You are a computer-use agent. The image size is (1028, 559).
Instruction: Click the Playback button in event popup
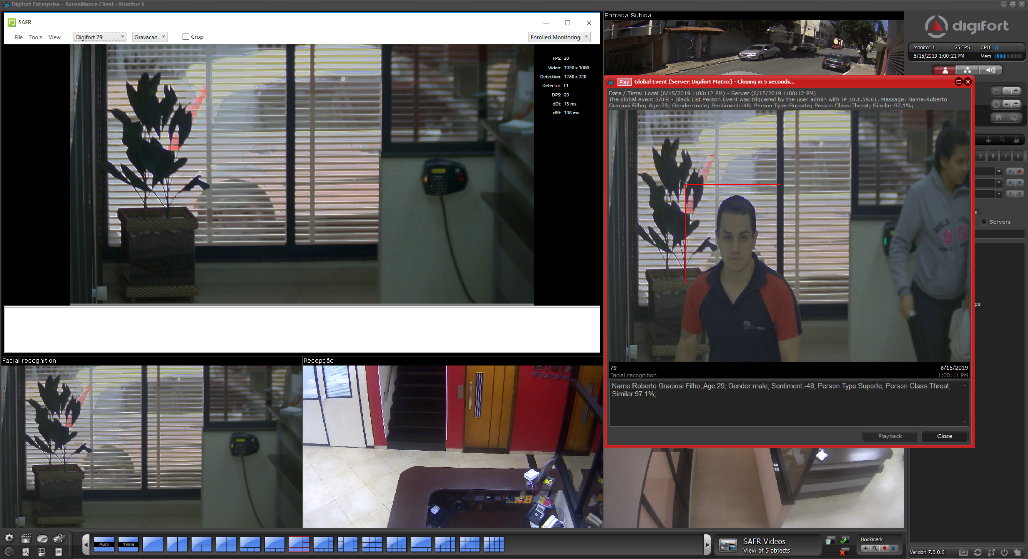pos(890,436)
